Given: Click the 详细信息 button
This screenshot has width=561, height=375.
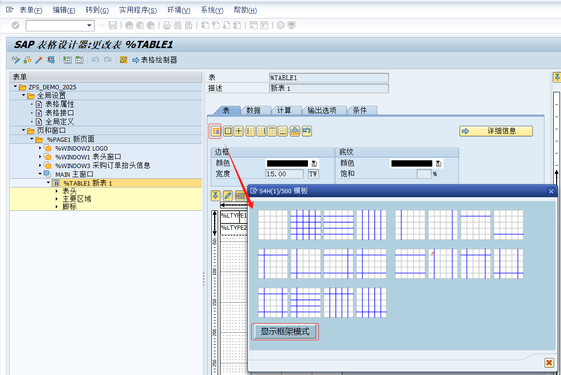Looking at the screenshot, I should [496, 131].
